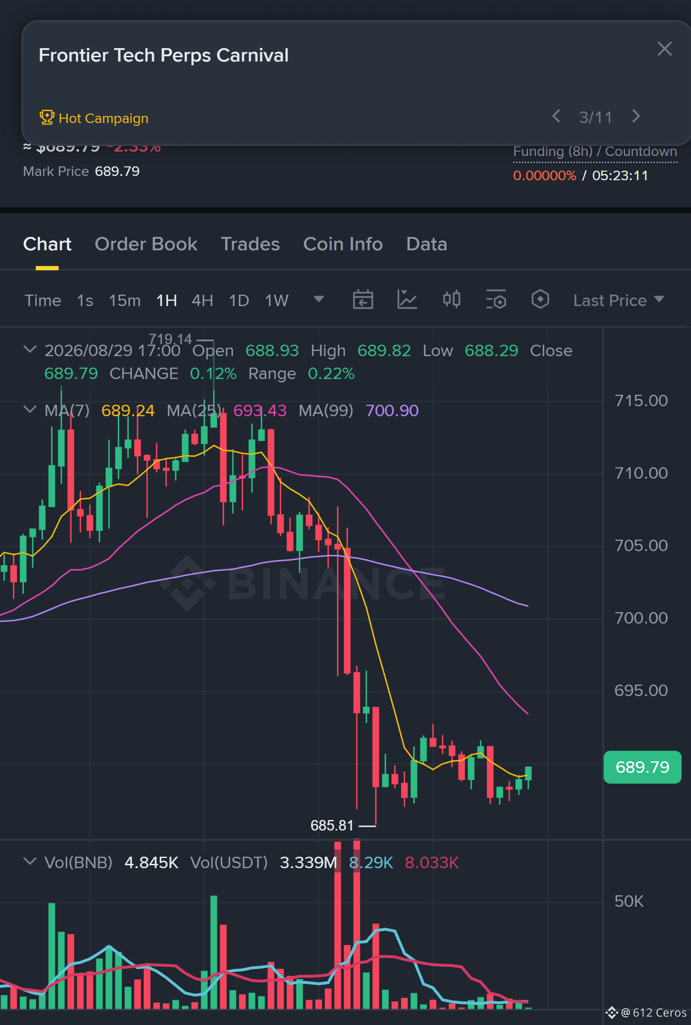Image resolution: width=691 pixels, height=1025 pixels.
Task: Select the 1D time interval
Action: (239, 301)
